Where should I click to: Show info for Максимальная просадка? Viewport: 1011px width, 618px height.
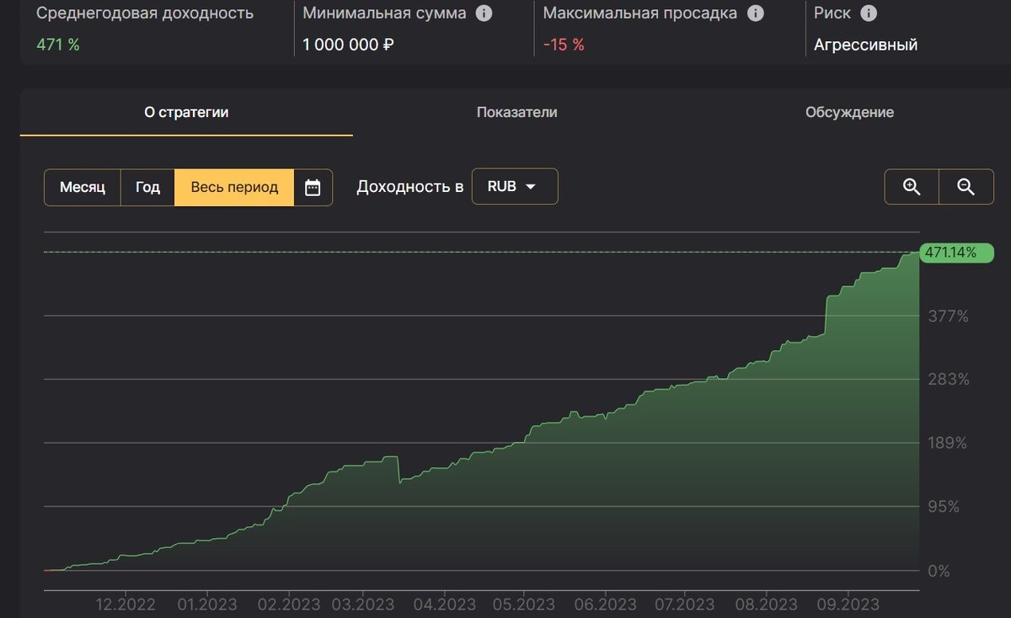(x=756, y=13)
